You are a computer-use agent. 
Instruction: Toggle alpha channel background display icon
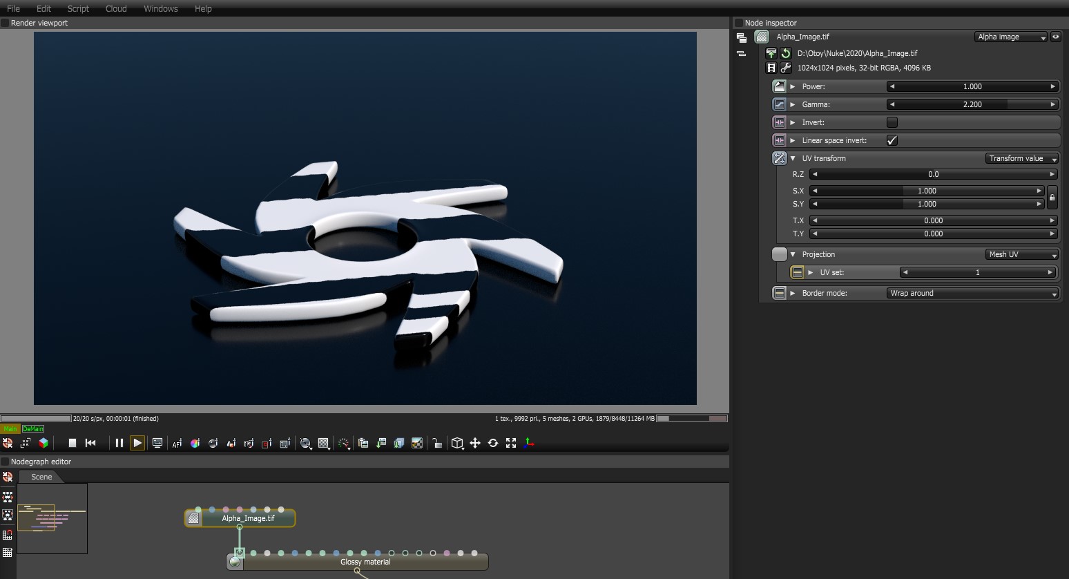coord(417,444)
